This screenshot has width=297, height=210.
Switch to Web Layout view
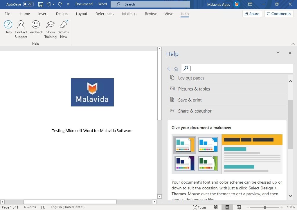click(239, 207)
